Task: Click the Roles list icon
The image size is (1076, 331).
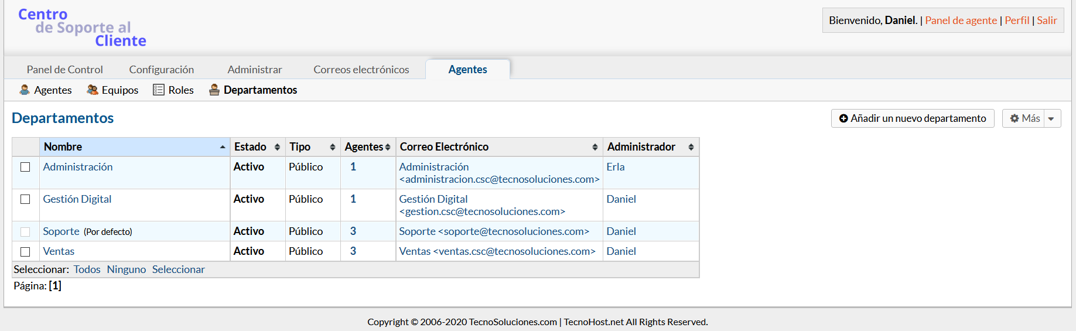Action: tap(158, 90)
